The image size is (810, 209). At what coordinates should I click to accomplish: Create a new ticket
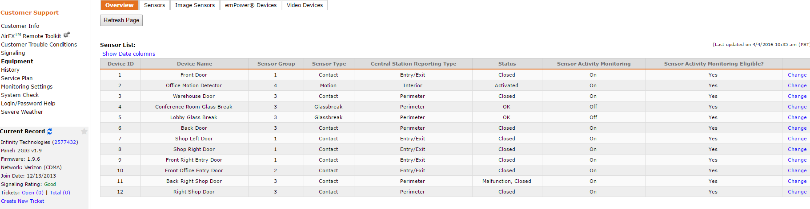(x=23, y=201)
